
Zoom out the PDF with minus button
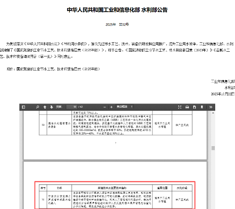(105, 107)
